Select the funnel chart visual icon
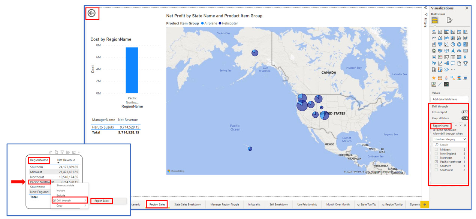This screenshot has height=219, width=476. click(440, 44)
